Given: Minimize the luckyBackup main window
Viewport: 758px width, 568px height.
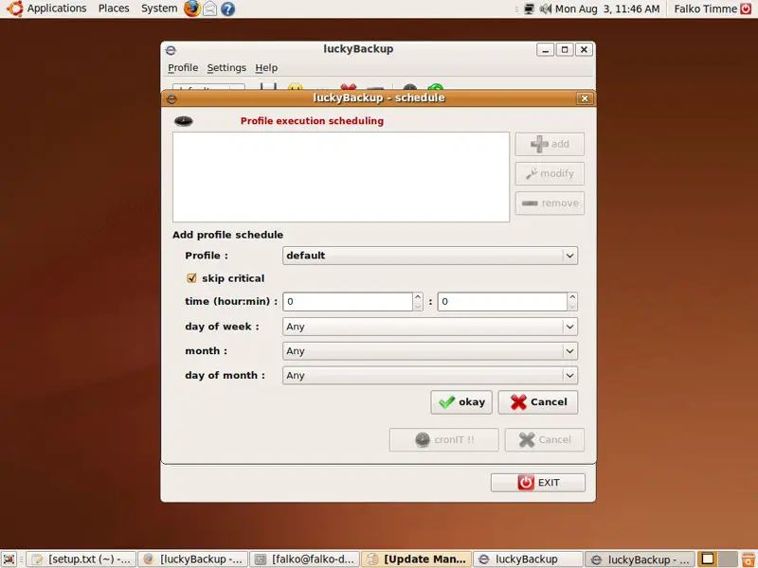Looking at the screenshot, I should tap(546, 49).
